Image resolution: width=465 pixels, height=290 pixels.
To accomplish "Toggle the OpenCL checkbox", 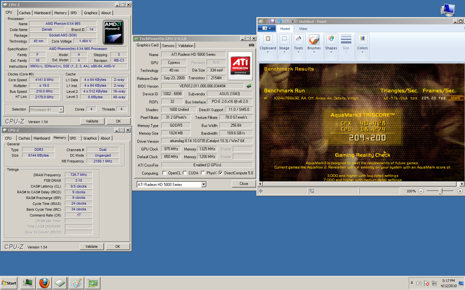I will click(x=164, y=173).
